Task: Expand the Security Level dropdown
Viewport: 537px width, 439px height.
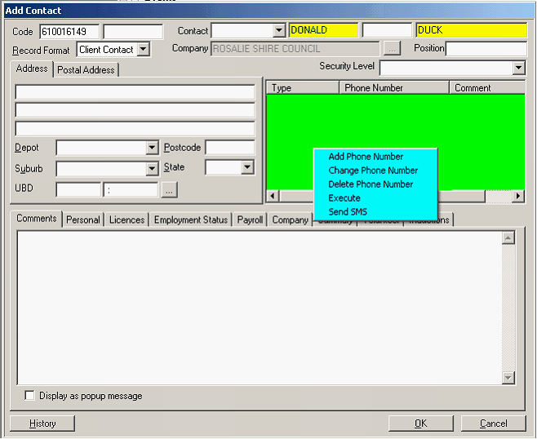Action: coord(518,68)
